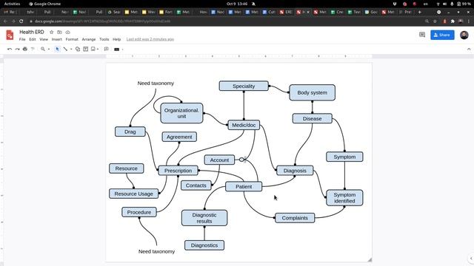Select the Account entity box
Screen dimensions: 474x266
tap(219, 160)
